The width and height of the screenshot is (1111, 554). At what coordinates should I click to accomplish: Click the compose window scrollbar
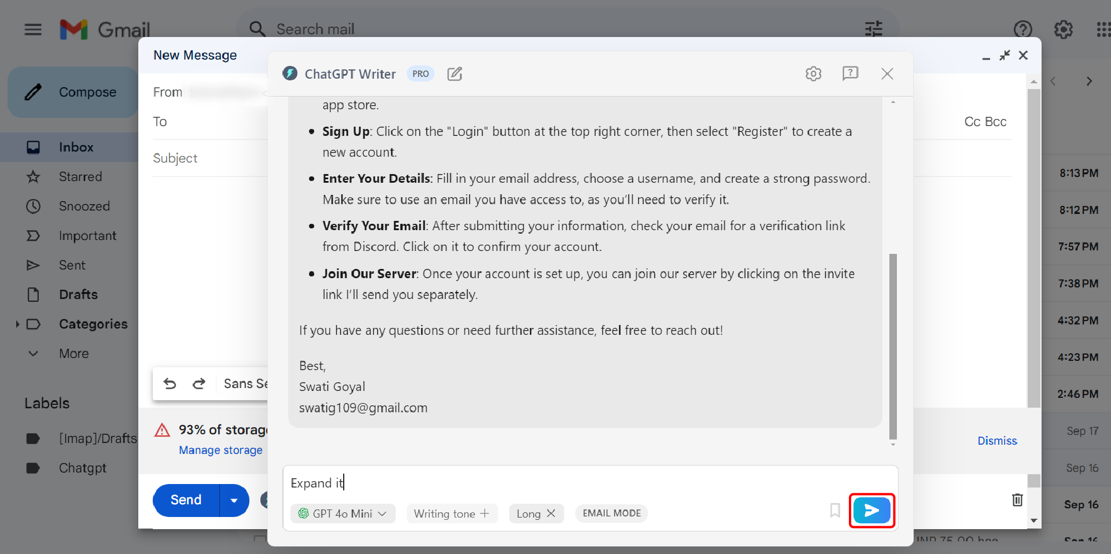1034,249
